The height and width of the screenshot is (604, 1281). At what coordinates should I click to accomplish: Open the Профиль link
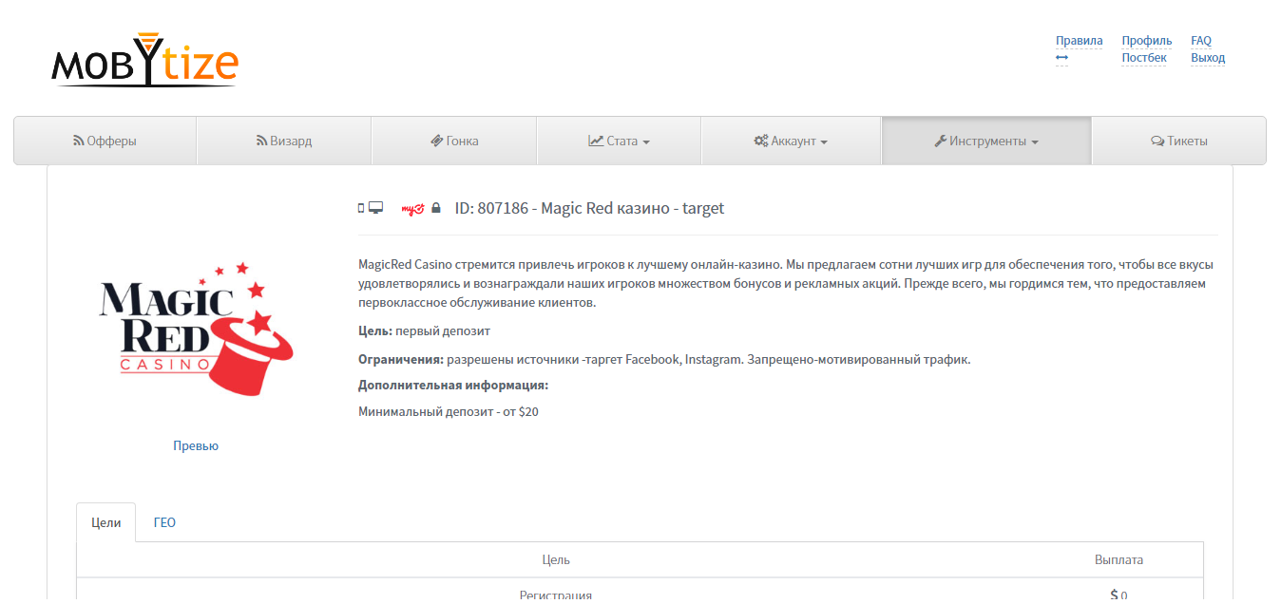point(1147,41)
